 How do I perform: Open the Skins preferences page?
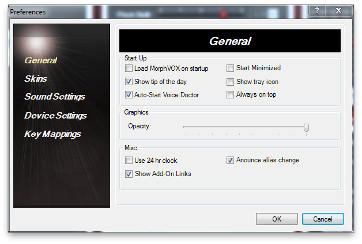click(36, 79)
